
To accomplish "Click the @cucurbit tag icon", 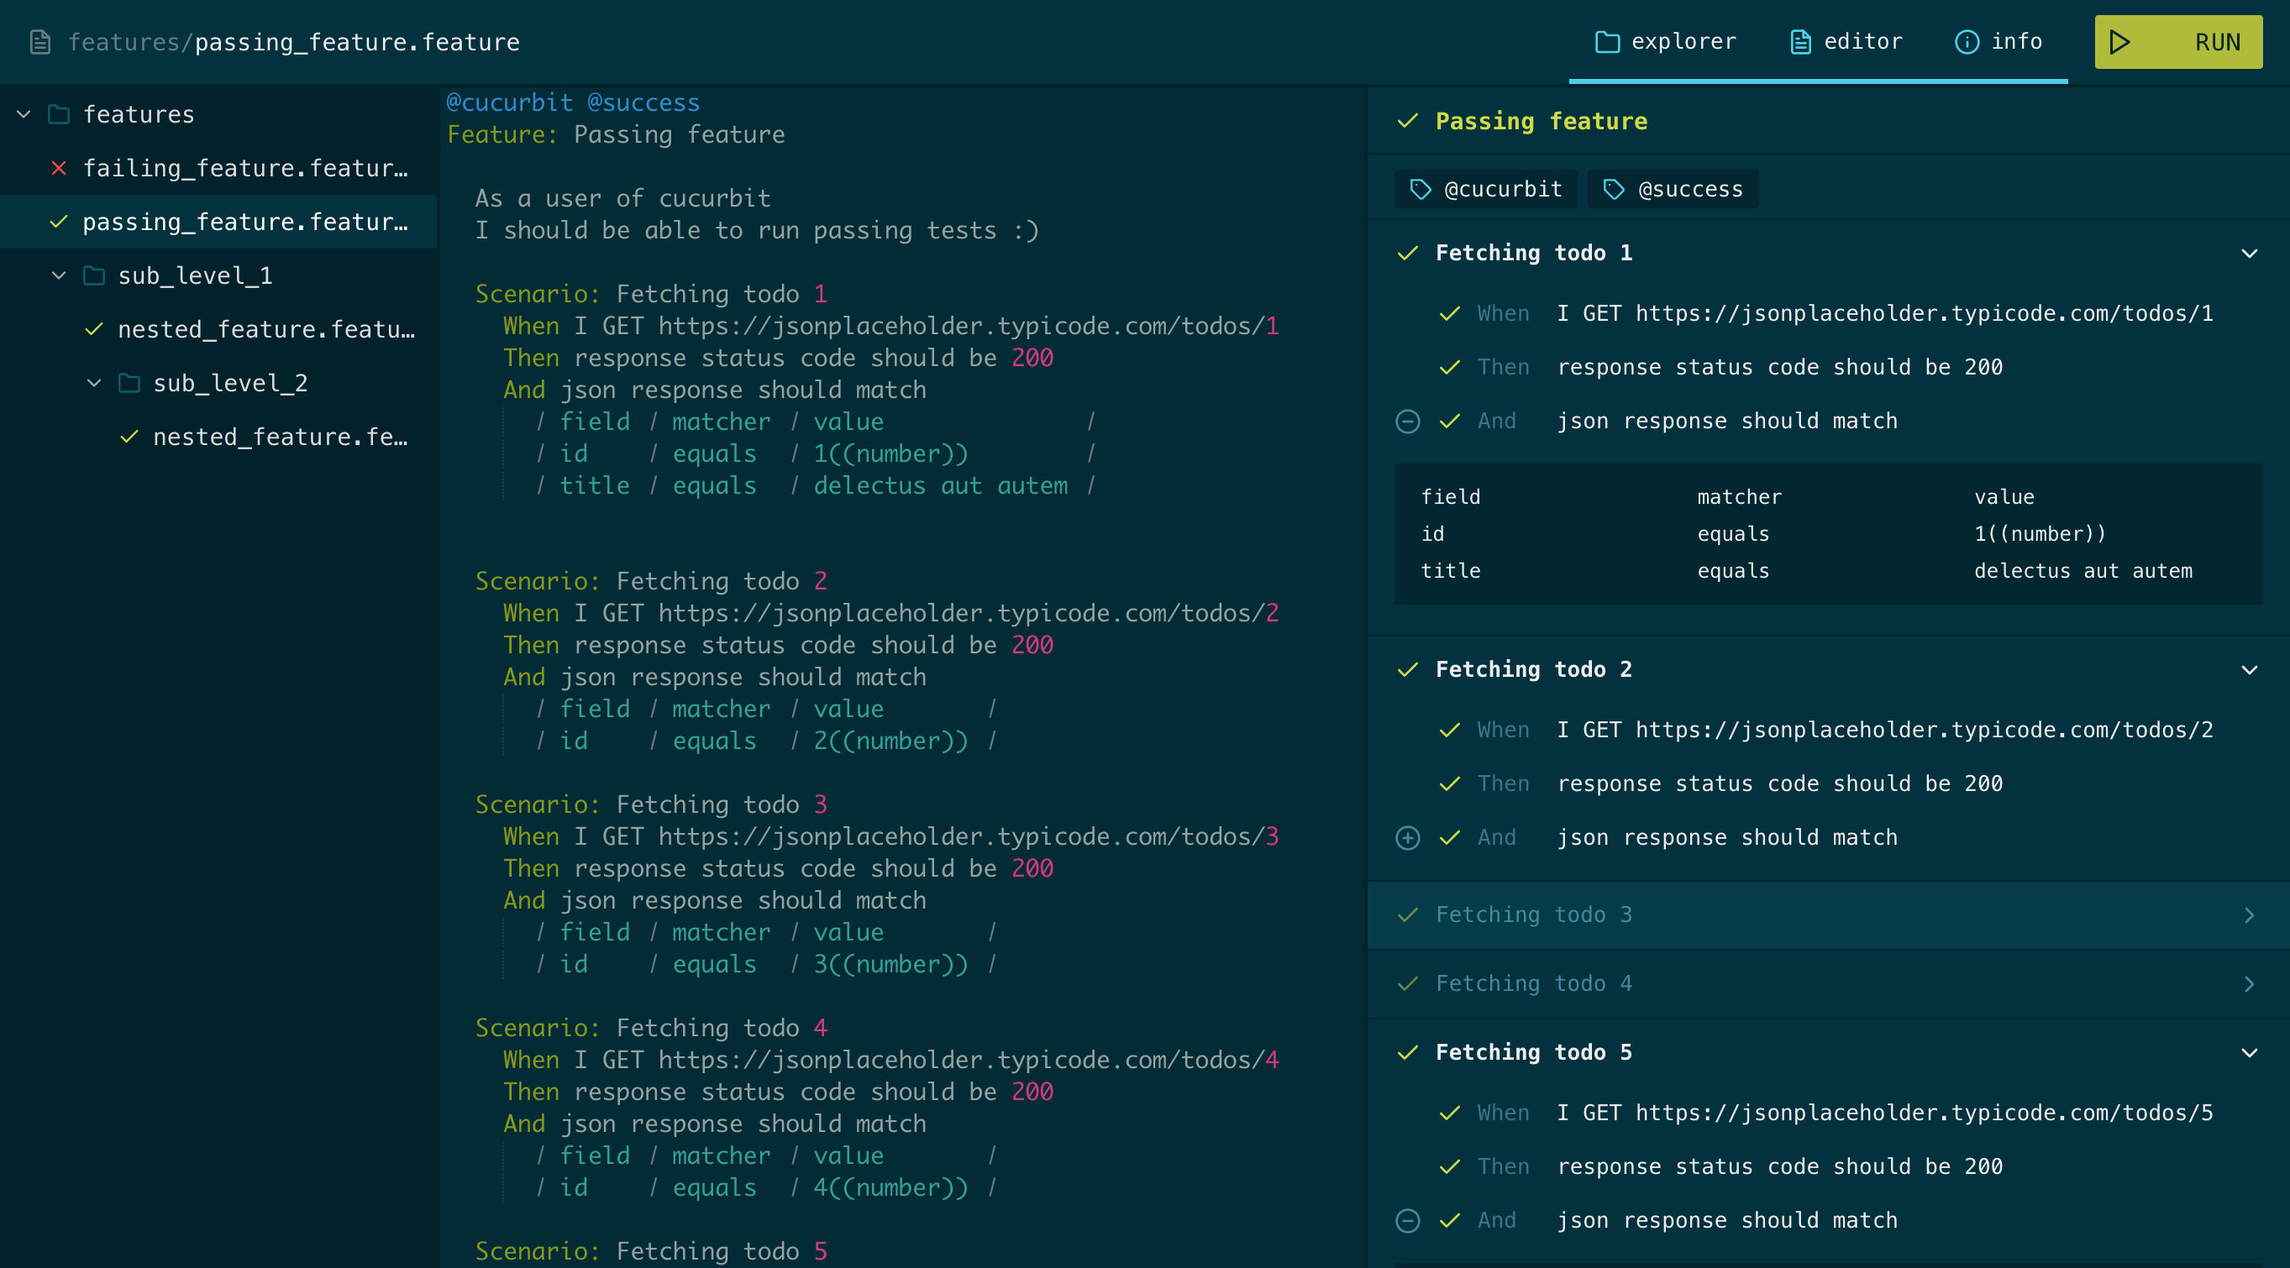I will [x=1420, y=189].
